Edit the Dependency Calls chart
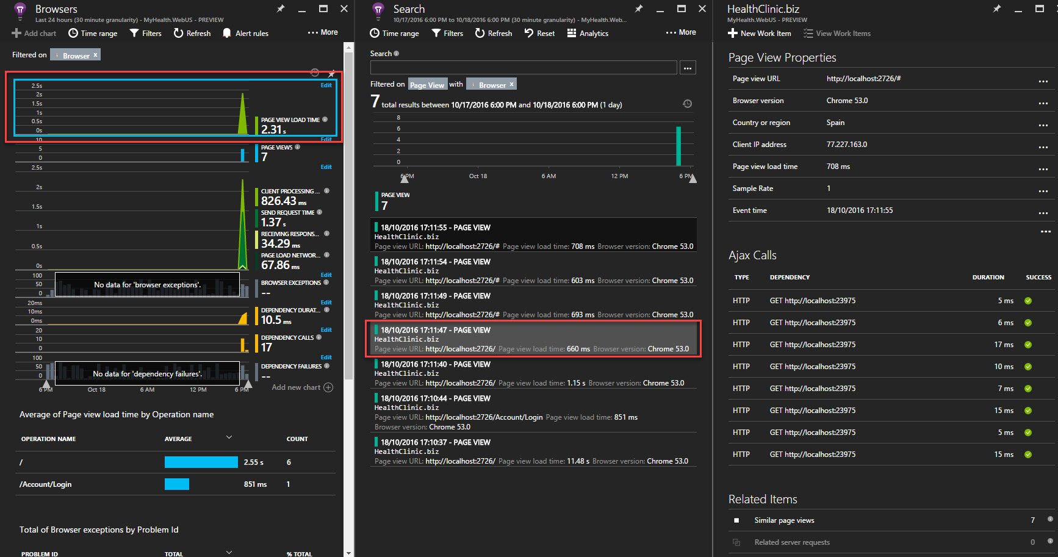The width and height of the screenshot is (1058, 557). pos(326,330)
